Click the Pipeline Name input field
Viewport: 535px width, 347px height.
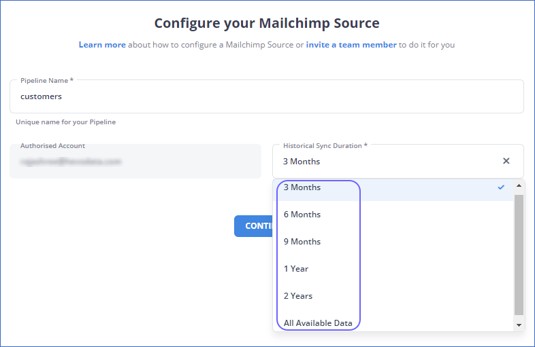[266, 96]
